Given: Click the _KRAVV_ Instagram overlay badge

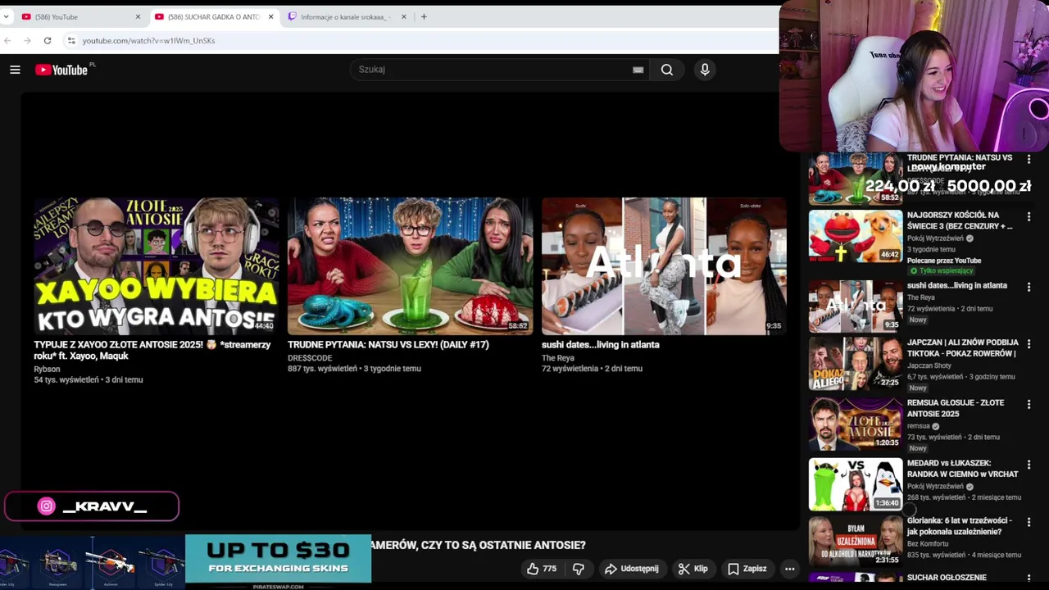Looking at the screenshot, I should 92,506.
